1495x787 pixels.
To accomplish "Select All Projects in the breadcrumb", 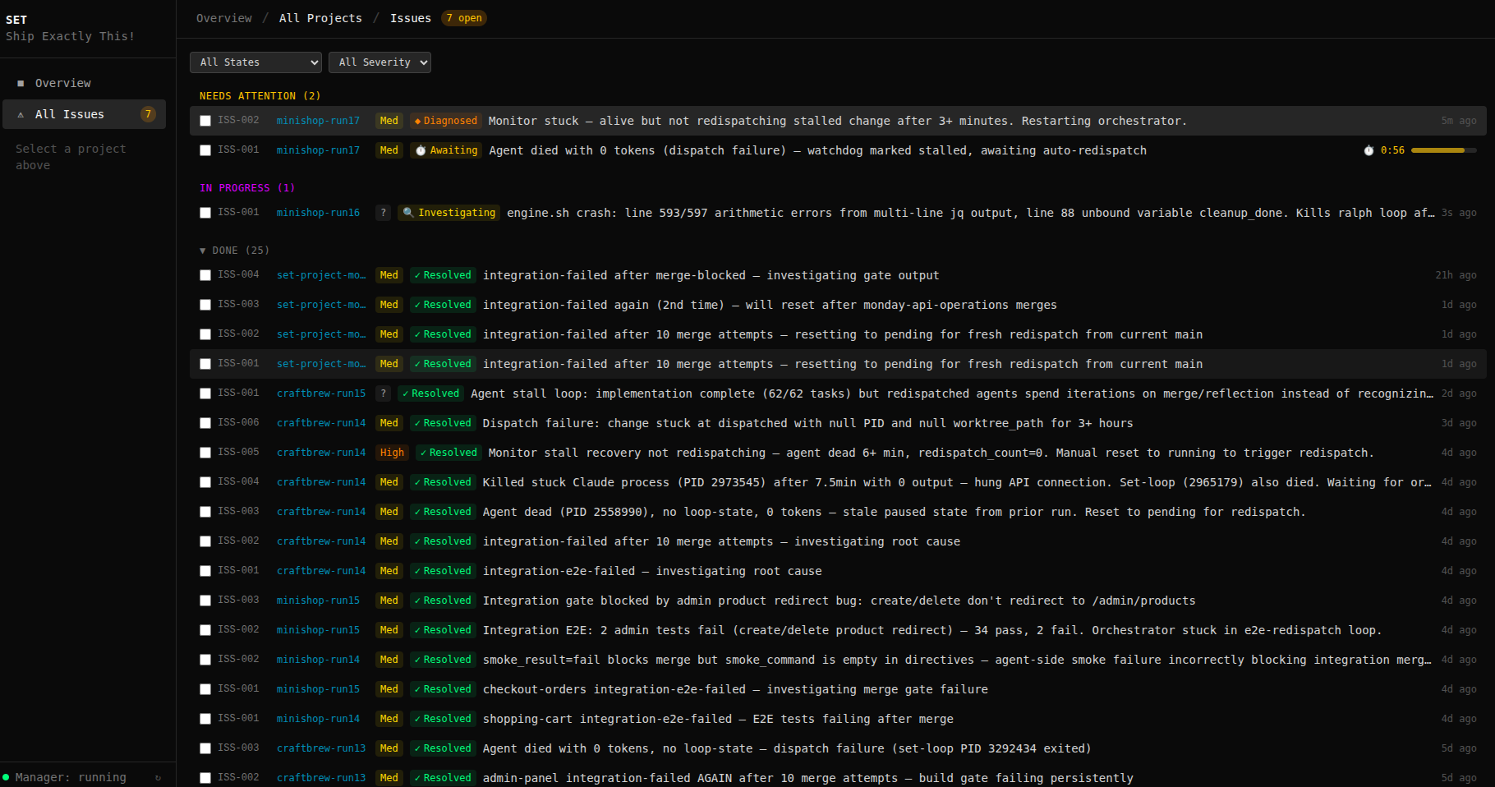I will [320, 17].
